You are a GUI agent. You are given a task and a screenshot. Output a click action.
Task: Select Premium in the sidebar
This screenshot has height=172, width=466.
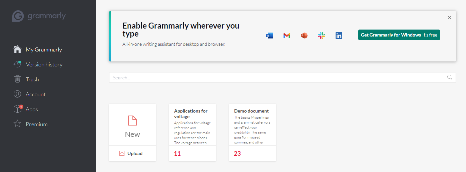pos(37,124)
